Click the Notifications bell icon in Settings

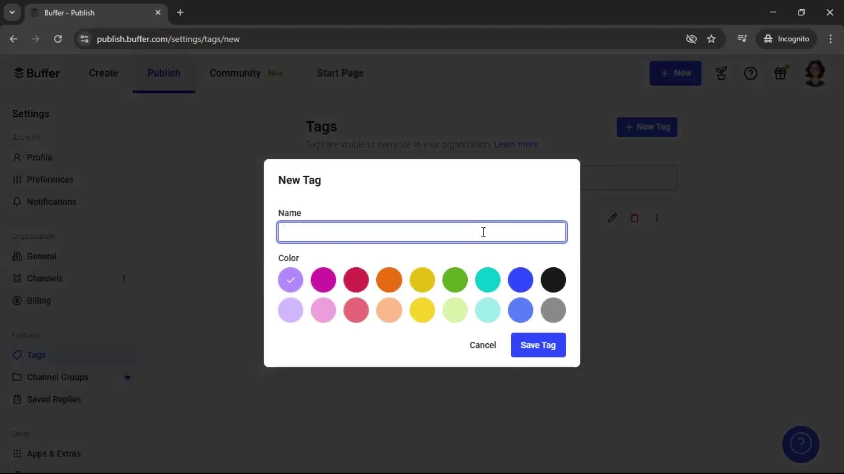17,201
